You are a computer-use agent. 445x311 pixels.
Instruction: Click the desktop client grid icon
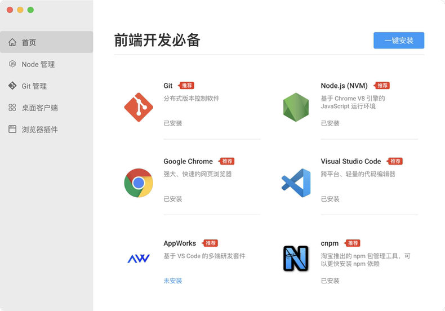pyautogui.click(x=12, y=107)
